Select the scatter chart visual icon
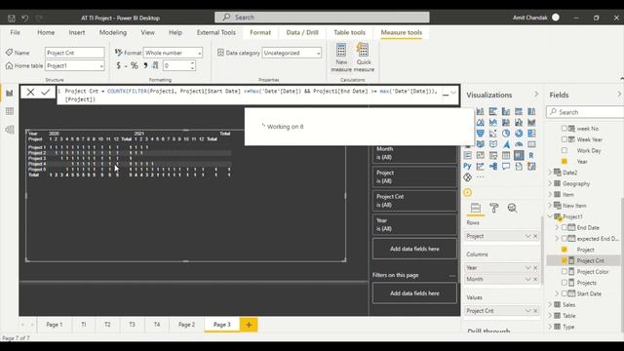This screenshot has height=351, width=624. pyautogui.click(x=493, y=134)
